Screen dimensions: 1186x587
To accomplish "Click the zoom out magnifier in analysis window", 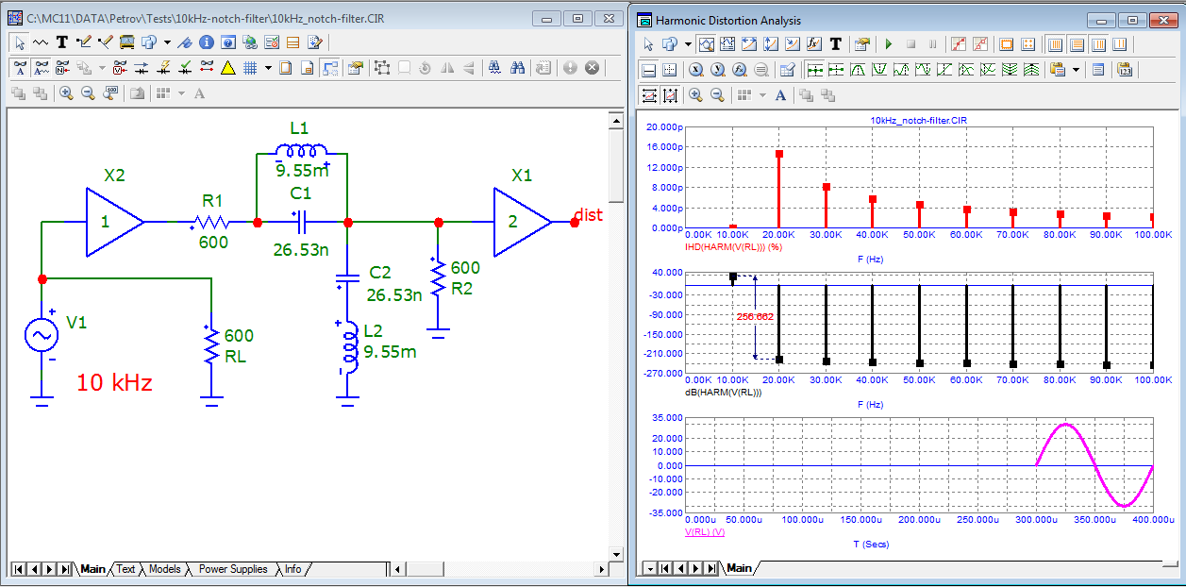I will pyautogui.click(x=717, y=95).
